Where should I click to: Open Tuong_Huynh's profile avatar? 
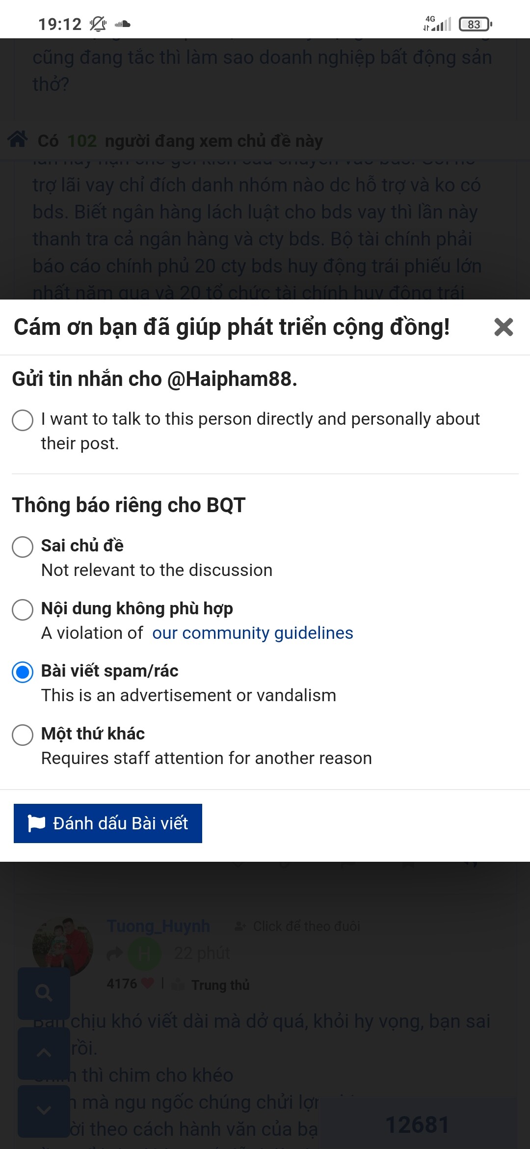pos(62,947)
